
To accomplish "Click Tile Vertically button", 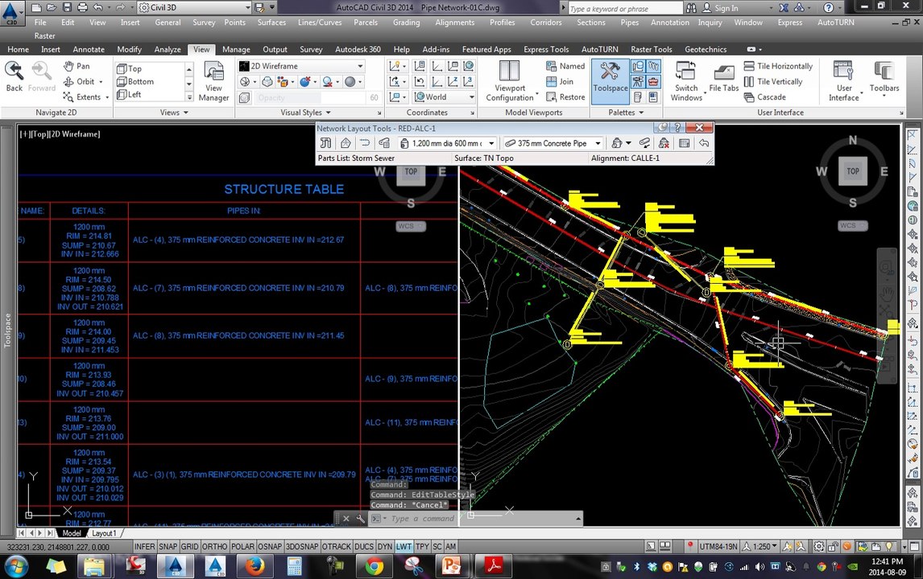I will [773, 81].
